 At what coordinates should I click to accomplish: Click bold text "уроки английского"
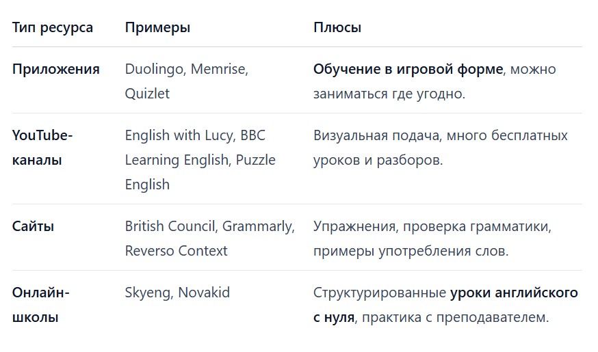pyautogui.click(x=514, y=293)
